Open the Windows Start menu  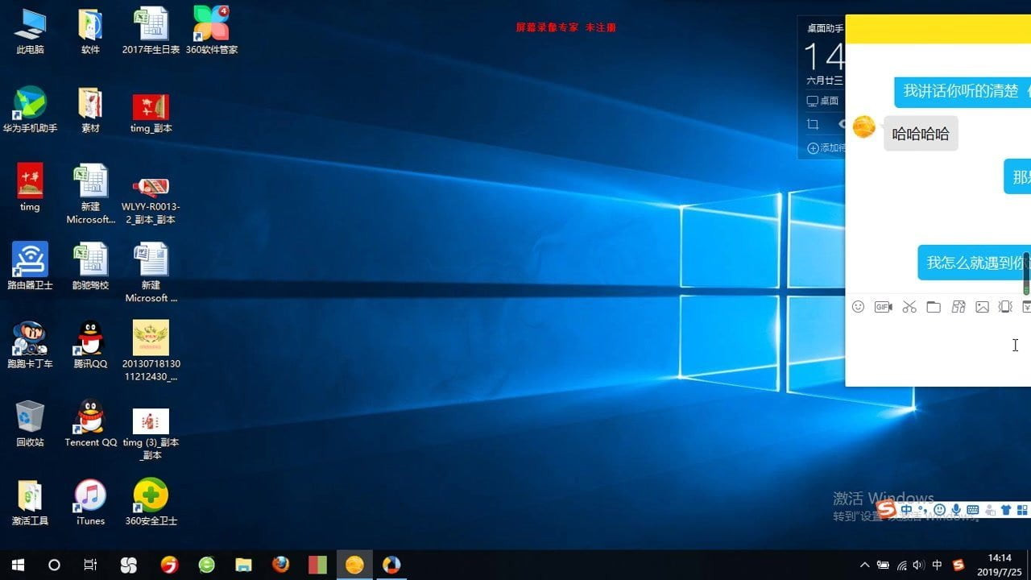(18, 565)
